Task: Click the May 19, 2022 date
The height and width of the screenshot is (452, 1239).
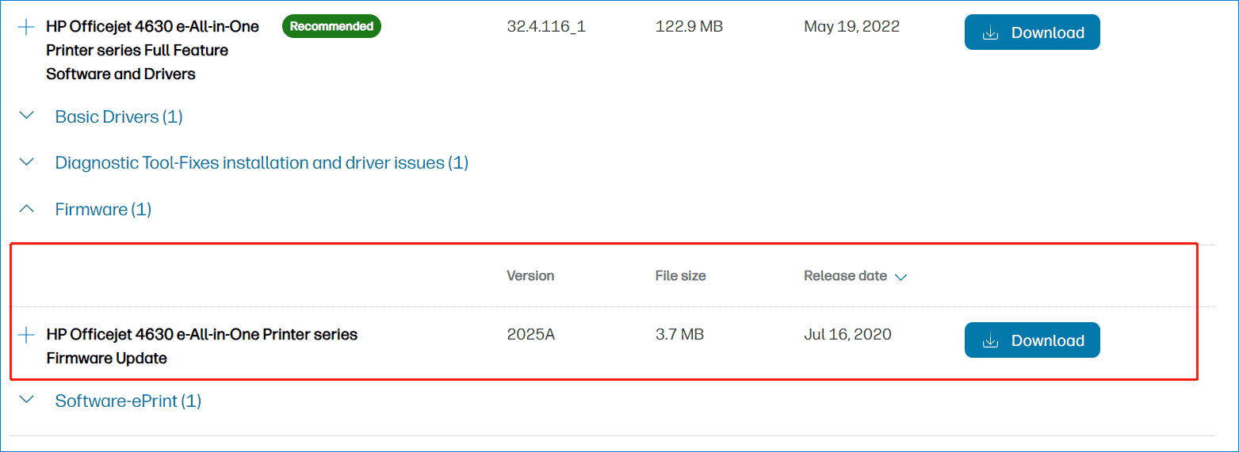Action: pyautogui.click(x=851, y=26)
